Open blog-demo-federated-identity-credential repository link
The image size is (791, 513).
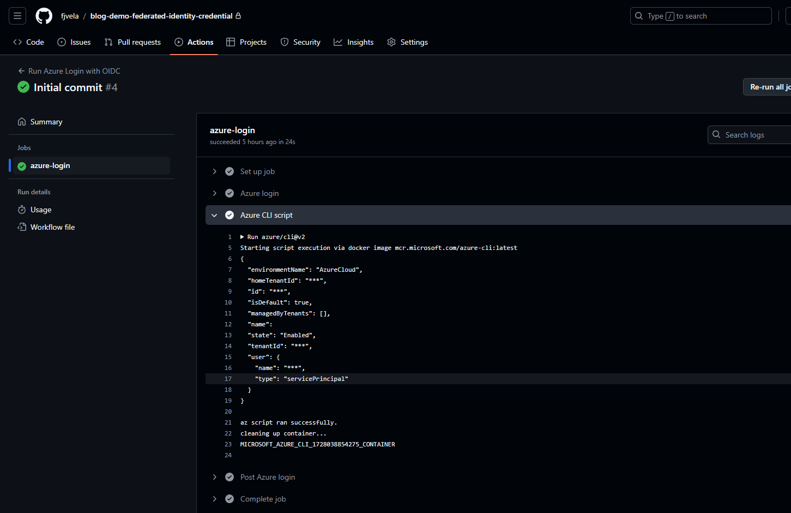[x=161, y=16]
